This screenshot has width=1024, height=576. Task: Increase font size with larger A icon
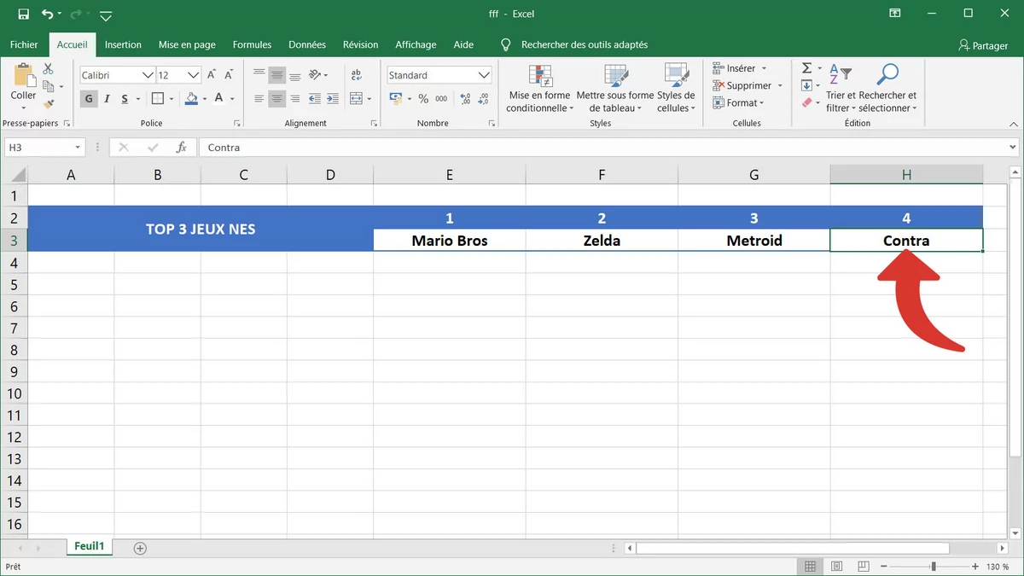point(212,75)
